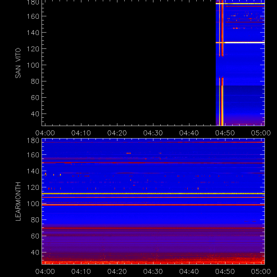This screenshot has height=277, width=277.
Task: Select the 60 label on Learmonth axis
Action: pyautogui.click(x=35, y=236)
